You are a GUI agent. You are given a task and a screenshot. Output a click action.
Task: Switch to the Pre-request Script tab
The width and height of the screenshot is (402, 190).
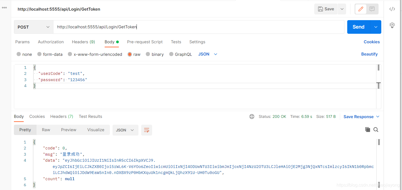point(145,42)
